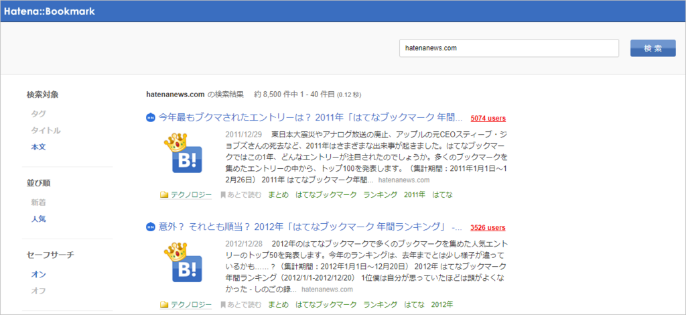This screenshot has width=686, height=315.
Task: Click the あとで読む bookmark icon in 2012年 entry
Action: click(222, 304)
